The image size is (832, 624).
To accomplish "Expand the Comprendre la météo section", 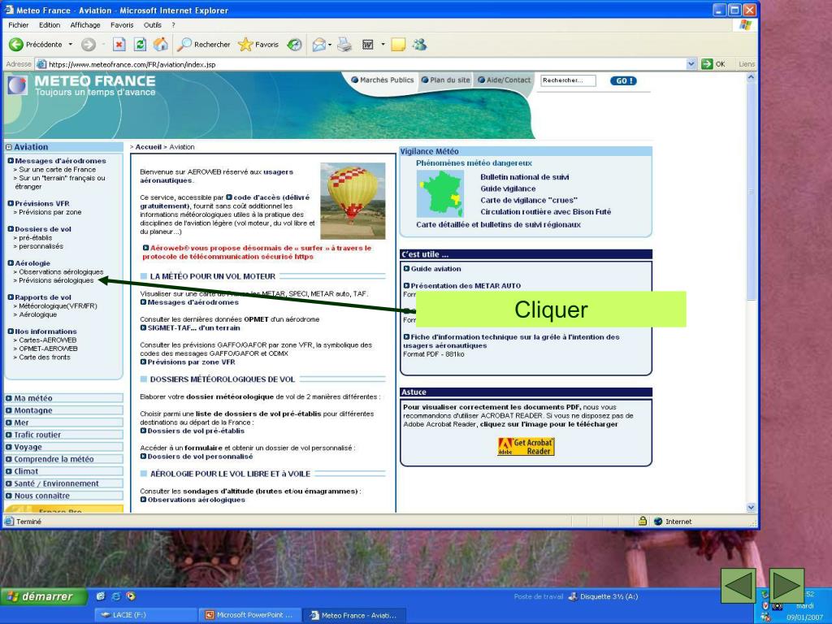I will click(63, 459).
